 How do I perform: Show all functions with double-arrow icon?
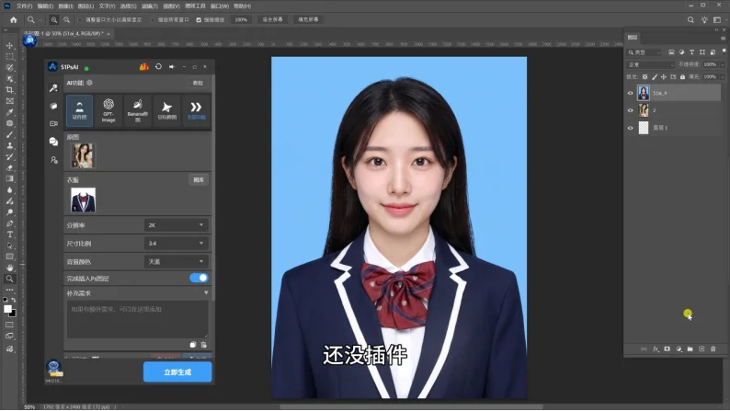click(x=196, y=110)
